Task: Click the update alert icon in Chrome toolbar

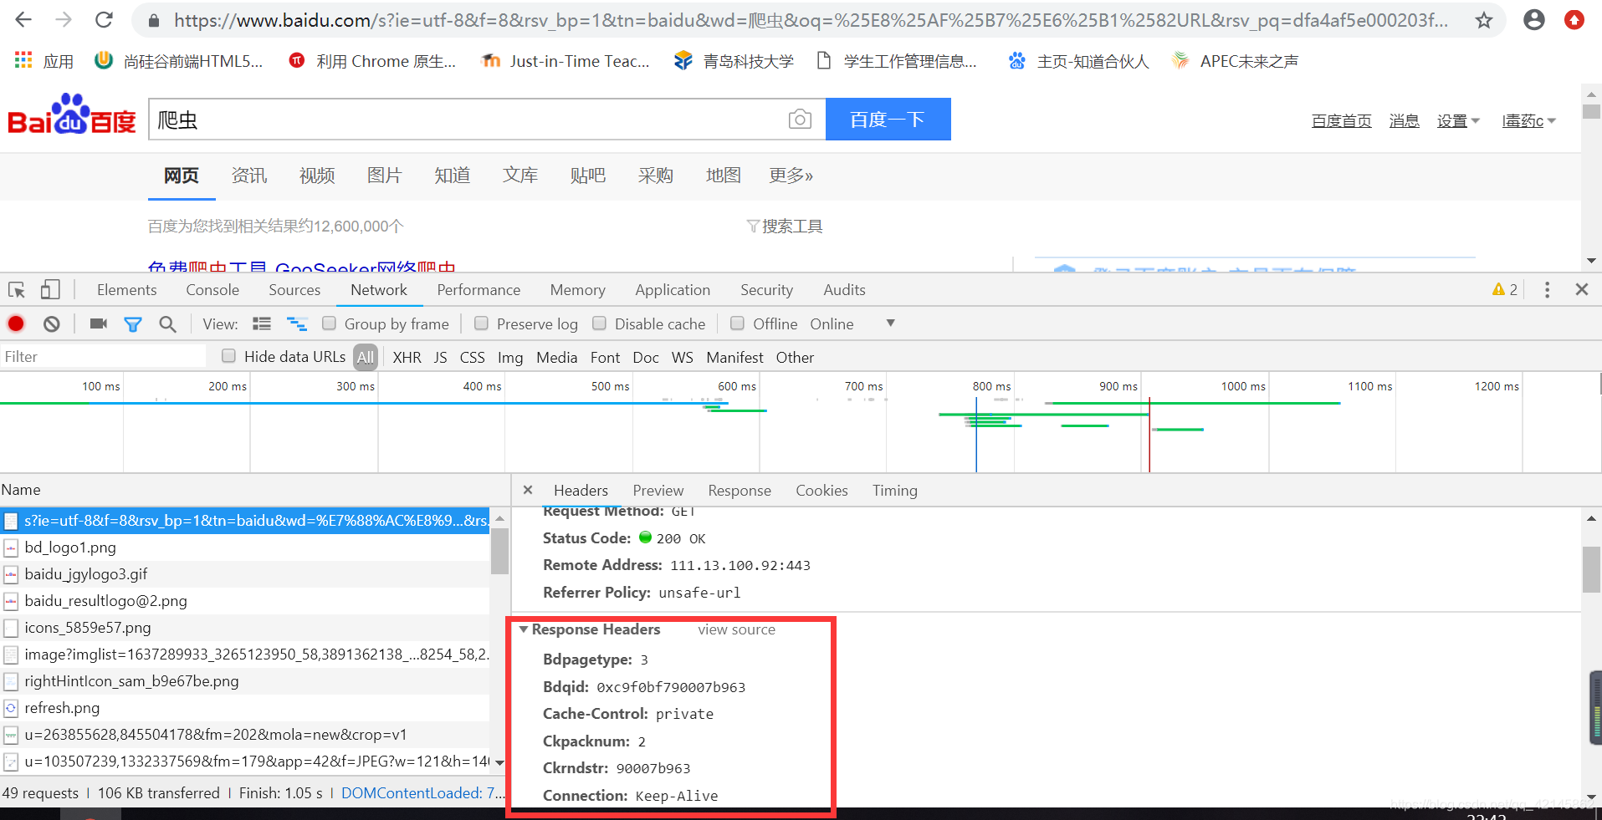Action: pyautogui.click(x=1574, y=20)
